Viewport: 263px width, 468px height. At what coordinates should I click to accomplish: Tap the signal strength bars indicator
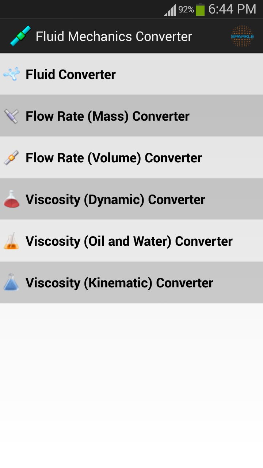click(170, 10)
